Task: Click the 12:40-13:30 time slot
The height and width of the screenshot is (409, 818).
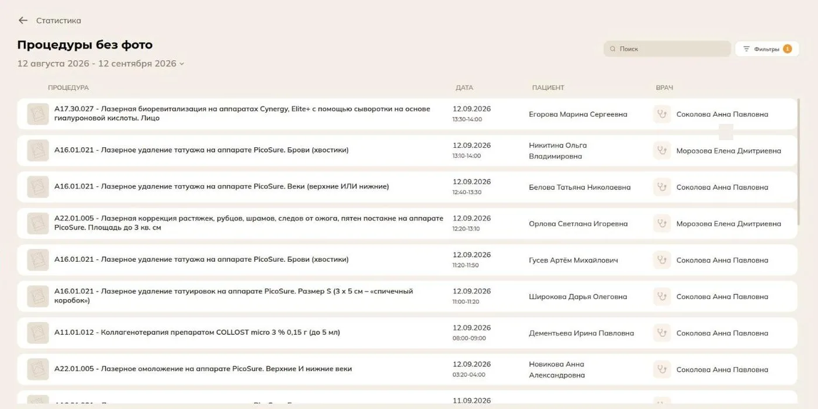Action: click(467, 192)
